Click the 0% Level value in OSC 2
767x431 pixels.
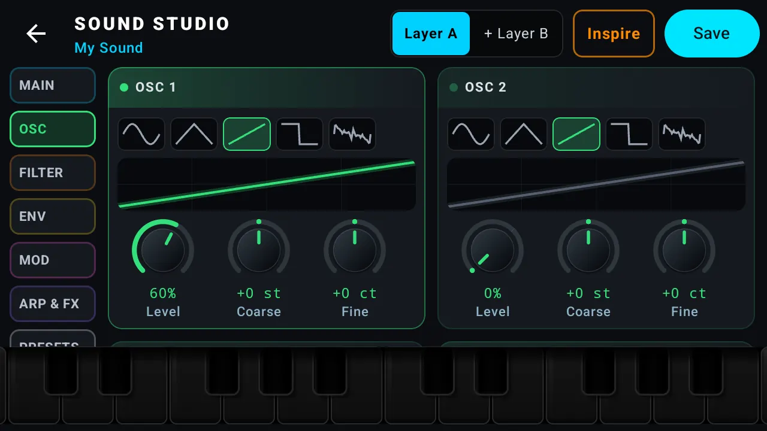point(493,293)
